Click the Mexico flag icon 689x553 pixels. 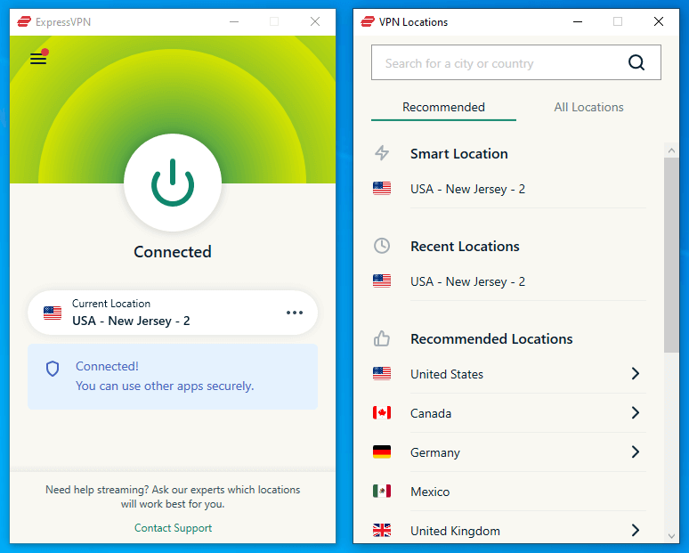tap(381, 491)
